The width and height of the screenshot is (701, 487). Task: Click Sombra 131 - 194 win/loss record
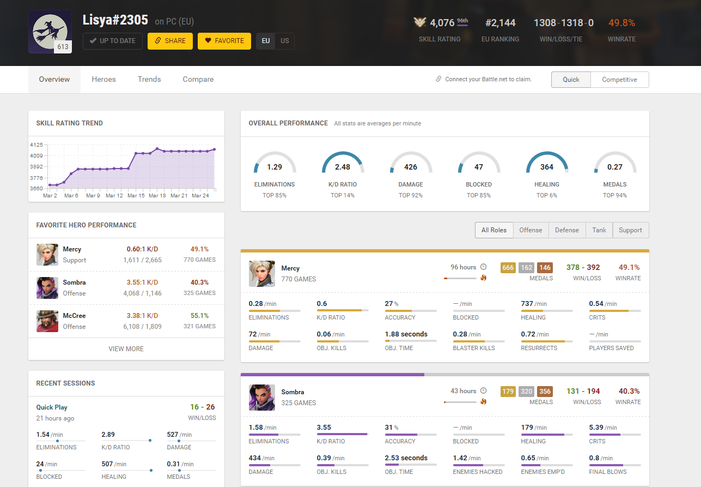(x=583, y=392)
